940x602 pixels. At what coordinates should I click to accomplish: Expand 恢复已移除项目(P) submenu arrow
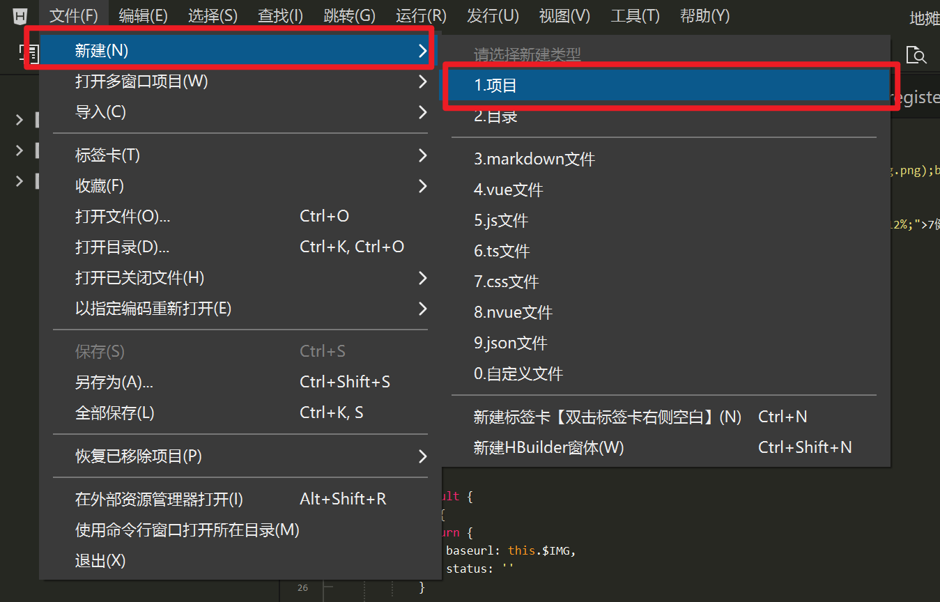(x=422, y=456)
